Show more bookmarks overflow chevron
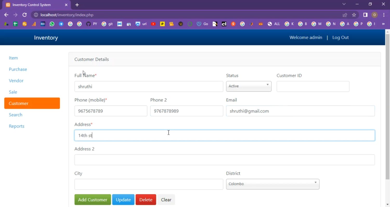390x207 pixels. click(383, 24)
